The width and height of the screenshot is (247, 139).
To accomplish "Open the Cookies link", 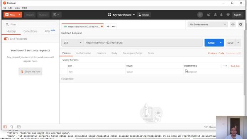I will 212,53.
